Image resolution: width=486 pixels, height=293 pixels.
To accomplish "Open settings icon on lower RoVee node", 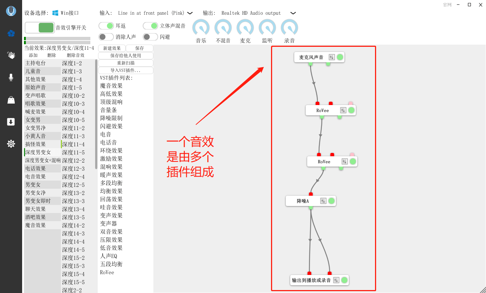I will (344, 161).
